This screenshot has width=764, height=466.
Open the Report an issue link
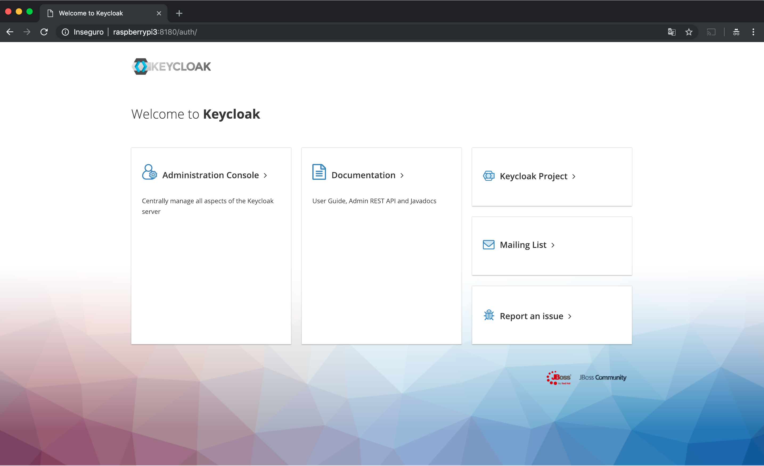point(531,316)
